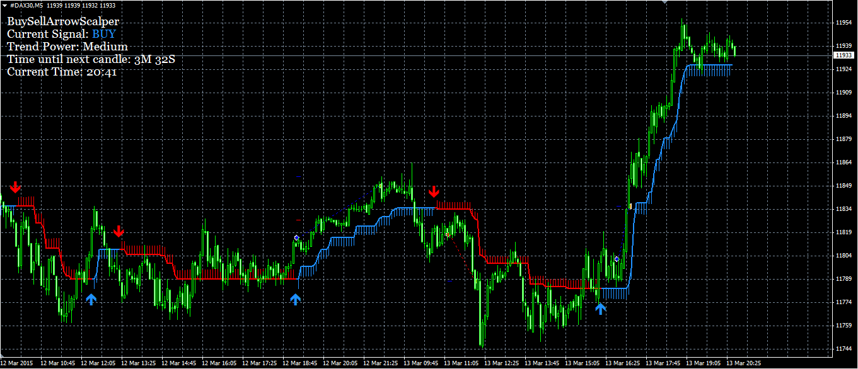The image size is (858, 369).
Task: Click the 12 Mar 16:05 time label
Action: tap(219, 363)
